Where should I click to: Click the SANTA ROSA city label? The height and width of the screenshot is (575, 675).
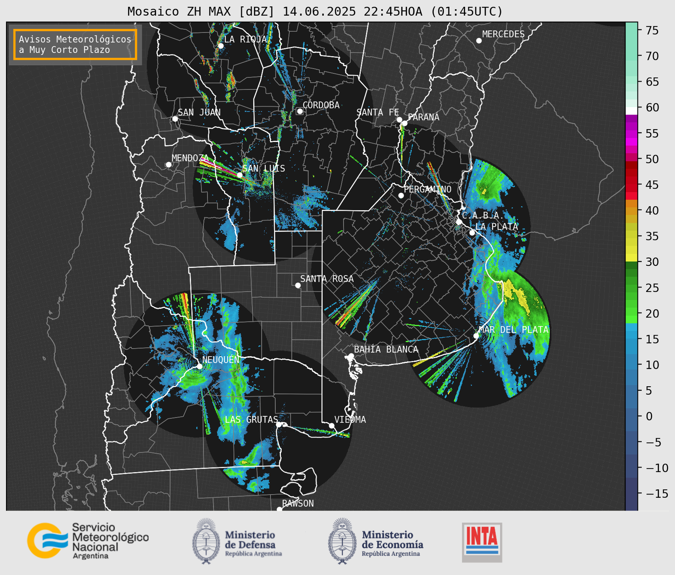[x=327, y=279]
